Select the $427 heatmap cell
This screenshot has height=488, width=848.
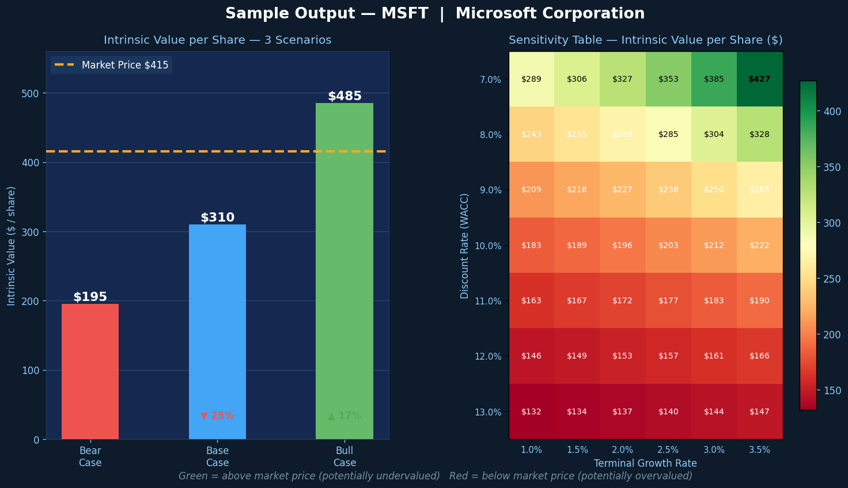(759, 79)
